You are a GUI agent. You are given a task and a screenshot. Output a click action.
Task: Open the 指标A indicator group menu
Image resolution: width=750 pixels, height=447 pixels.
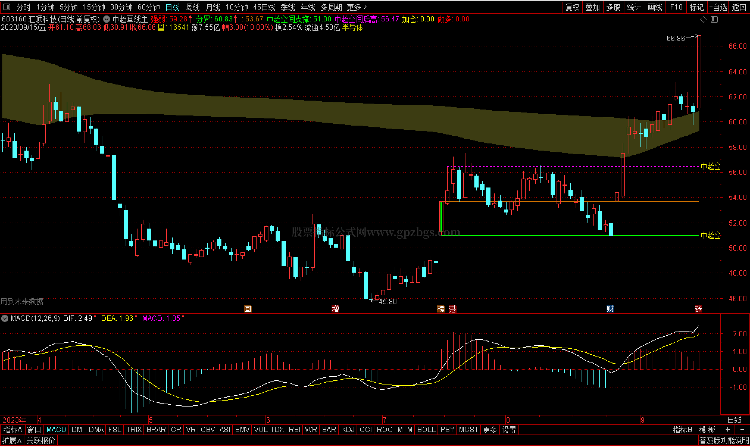point(13,430)
